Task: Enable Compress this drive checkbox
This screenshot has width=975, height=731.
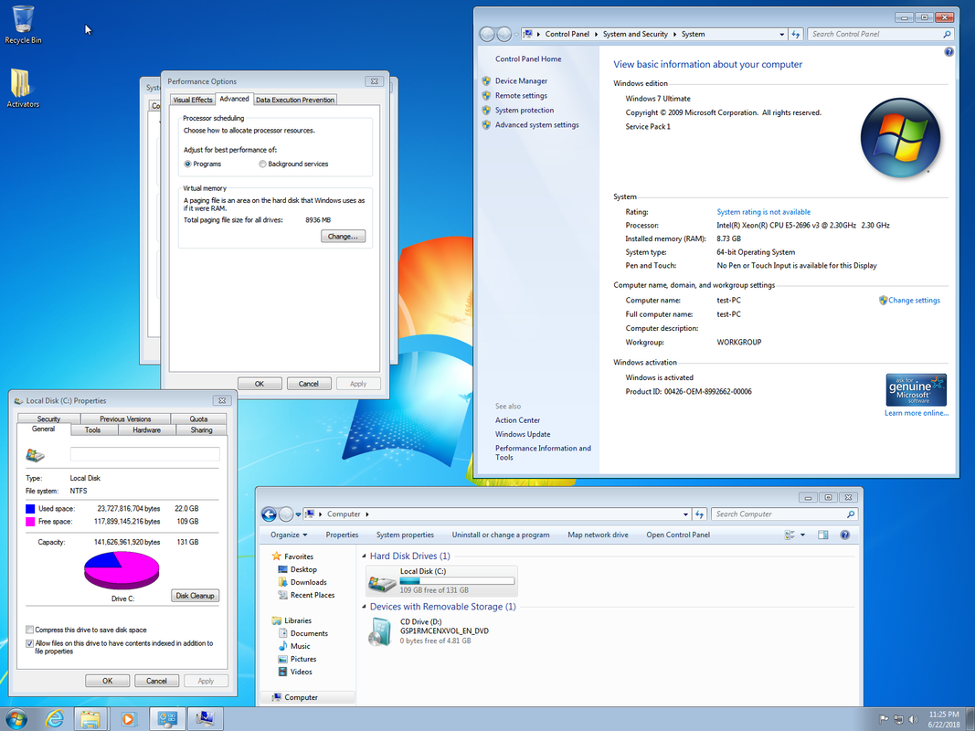Action: (29, 630)
